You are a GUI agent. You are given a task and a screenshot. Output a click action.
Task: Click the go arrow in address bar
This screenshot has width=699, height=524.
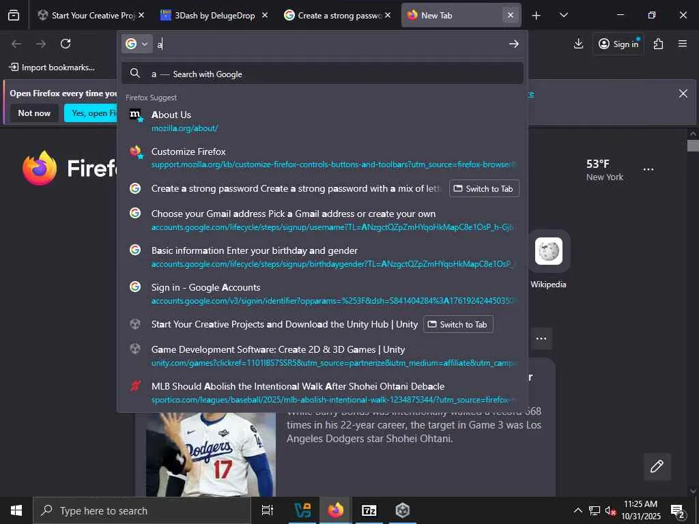tap(513, 44)
